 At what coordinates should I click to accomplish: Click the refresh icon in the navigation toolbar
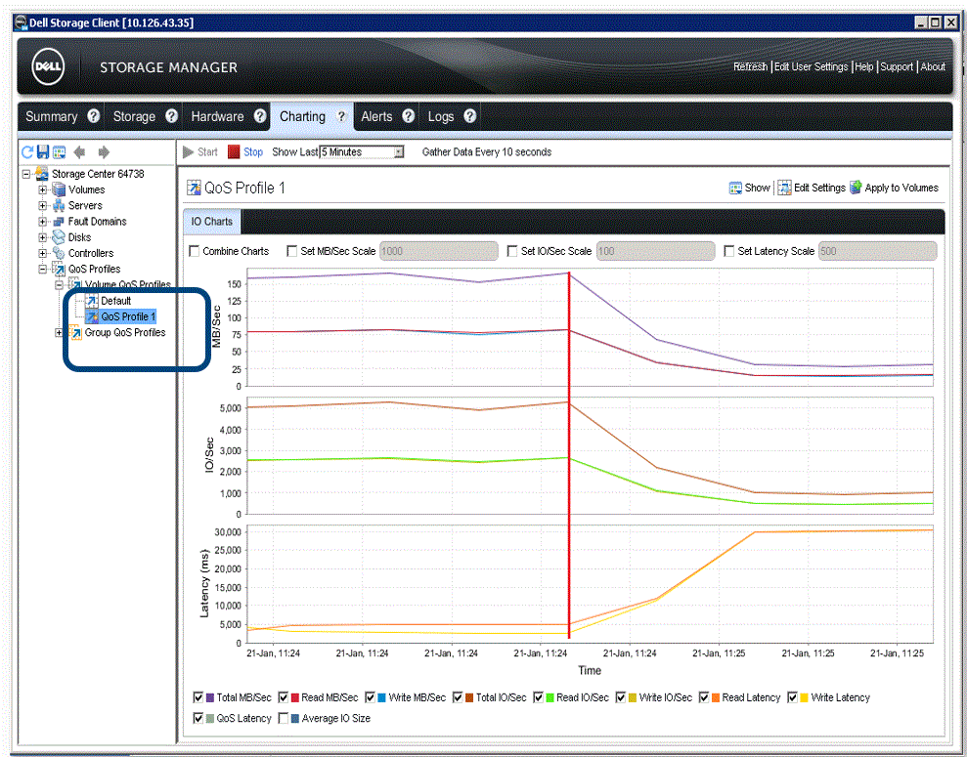(27, 151)
